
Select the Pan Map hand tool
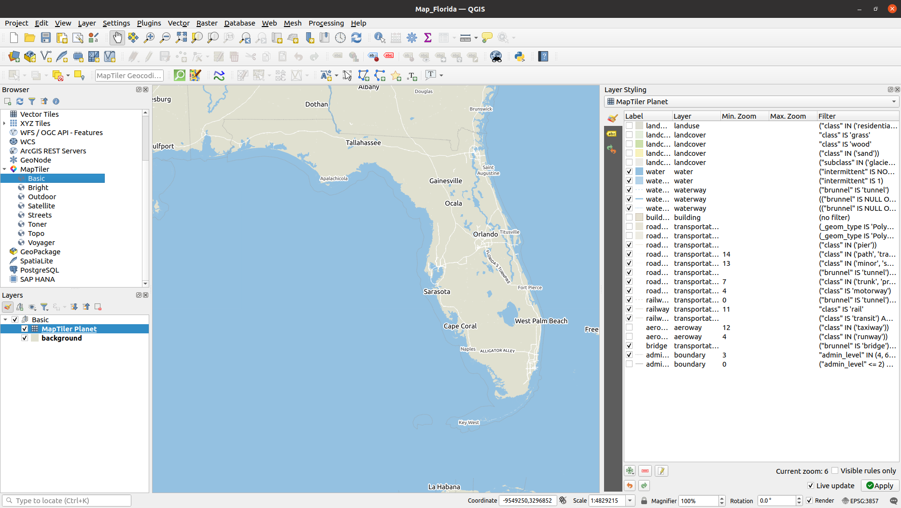117,38
